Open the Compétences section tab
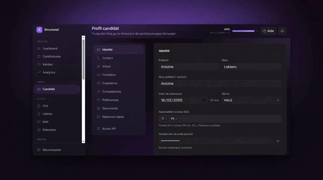 point(119,92)
